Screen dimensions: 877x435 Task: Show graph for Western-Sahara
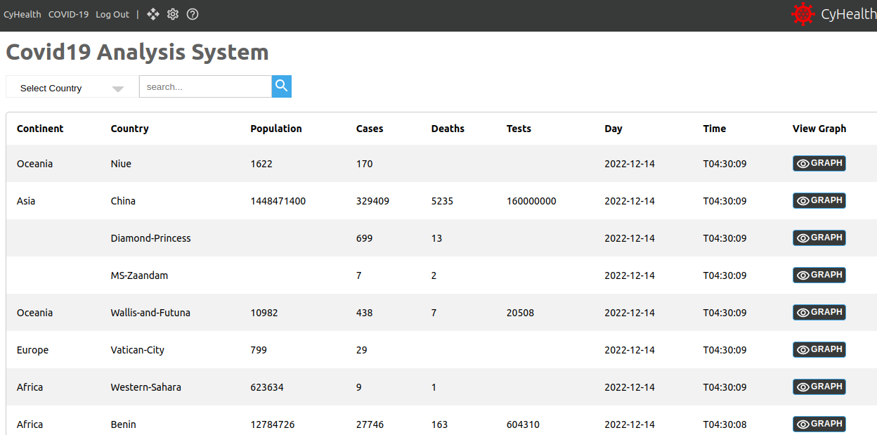[819, 387]
